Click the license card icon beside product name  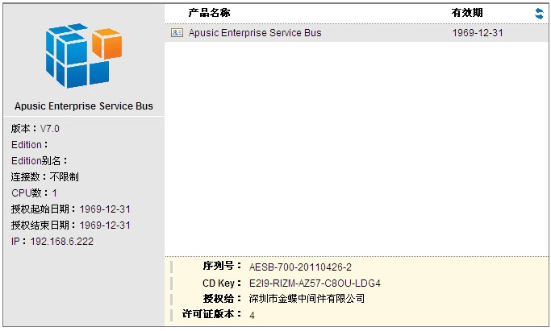coord(177,32)
